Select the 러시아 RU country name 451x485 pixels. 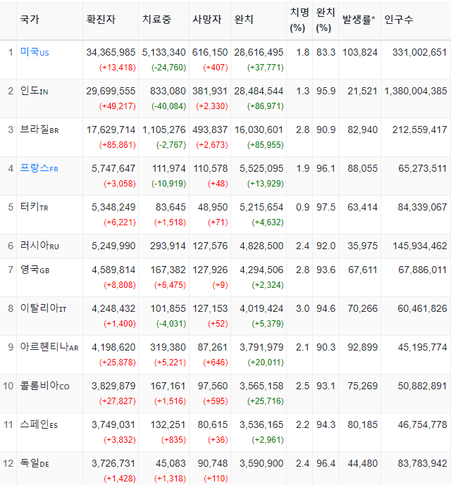pyautogui.click(x=39, y=246)
